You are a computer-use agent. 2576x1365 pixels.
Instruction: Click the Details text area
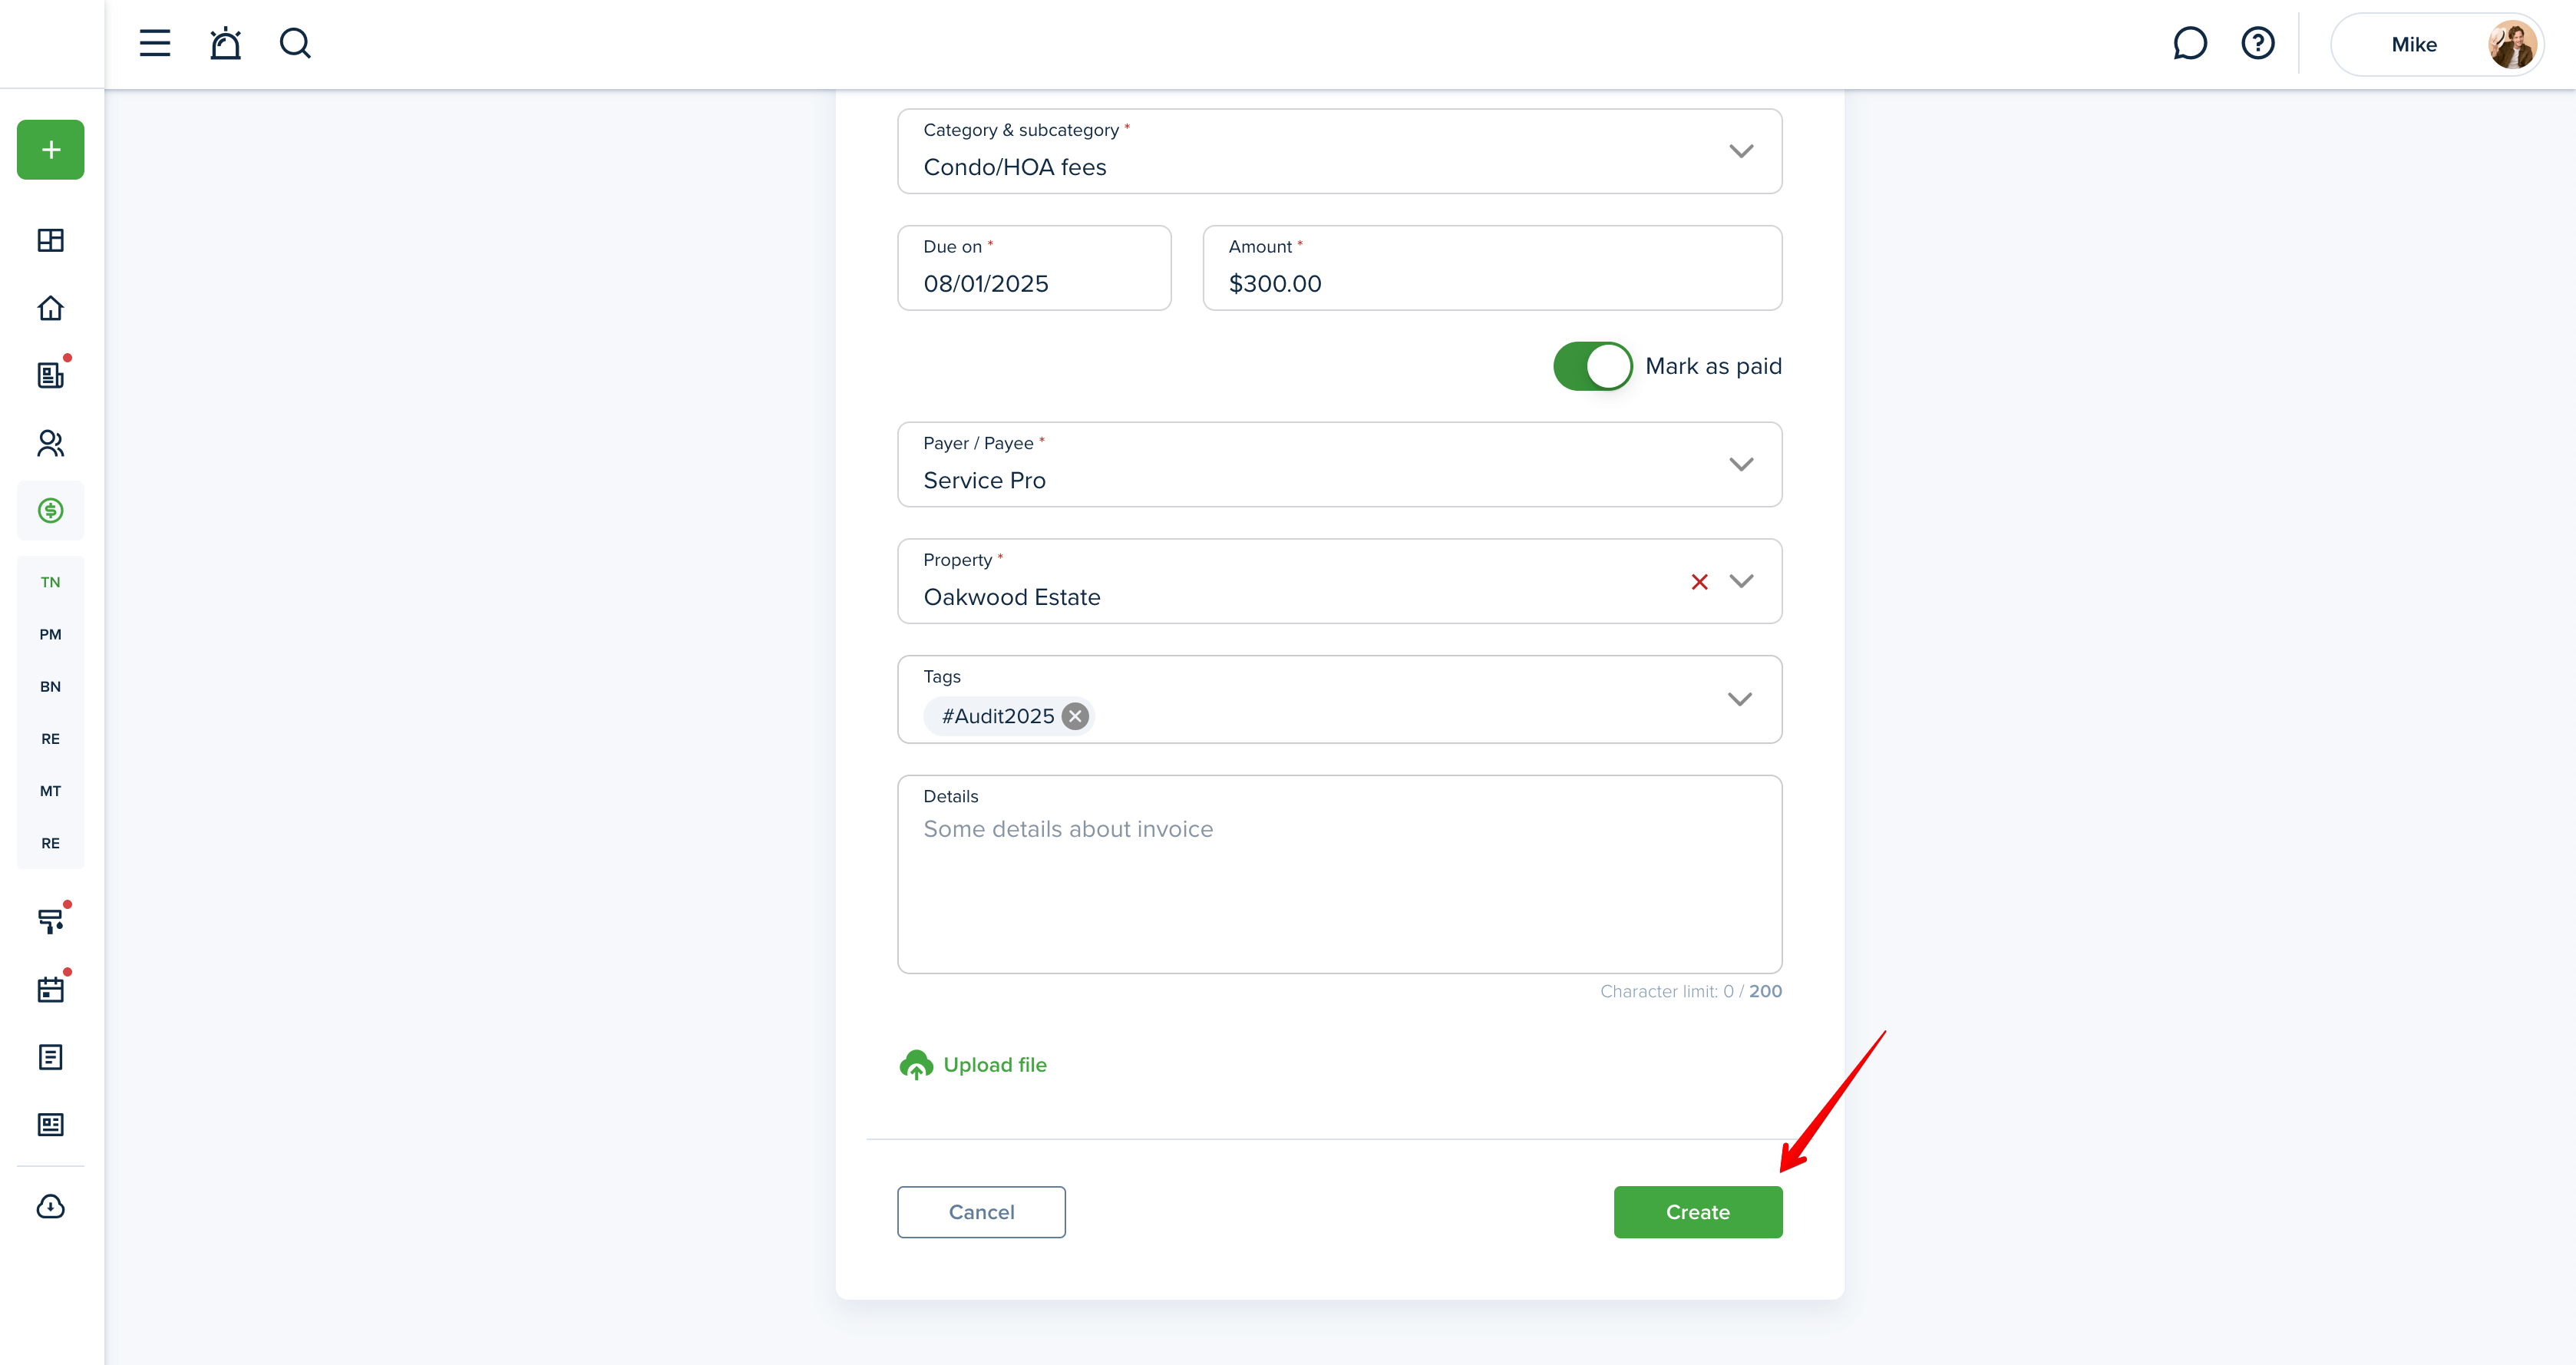click(1339, 874)
